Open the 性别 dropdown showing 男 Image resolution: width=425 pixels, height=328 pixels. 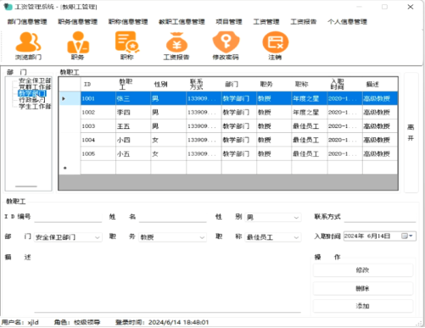[x=273, y=217]
